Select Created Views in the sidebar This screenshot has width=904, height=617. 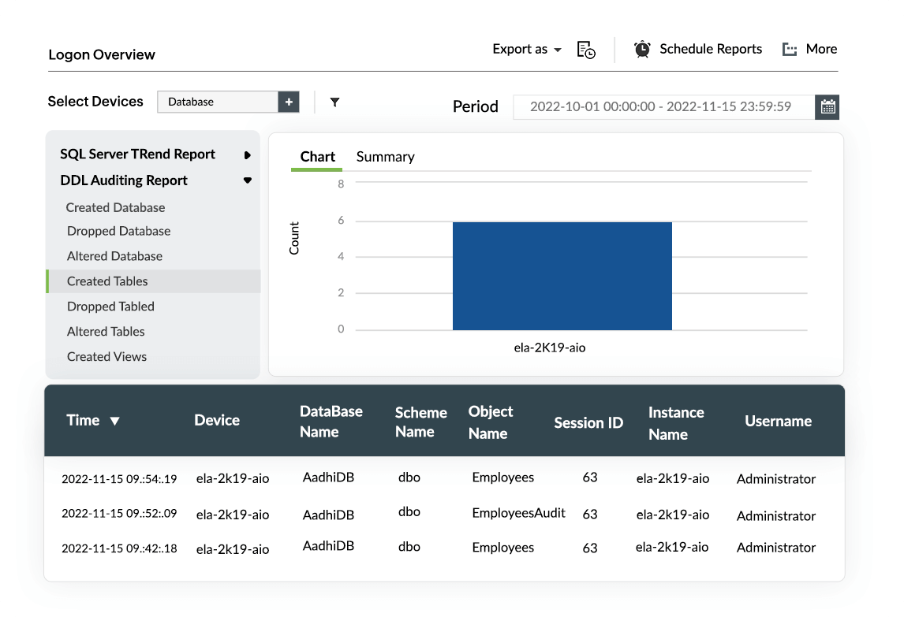(x=106, y=356)
